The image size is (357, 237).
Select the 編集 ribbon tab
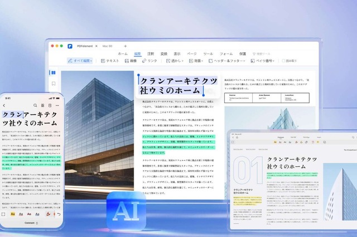(138, 54)
